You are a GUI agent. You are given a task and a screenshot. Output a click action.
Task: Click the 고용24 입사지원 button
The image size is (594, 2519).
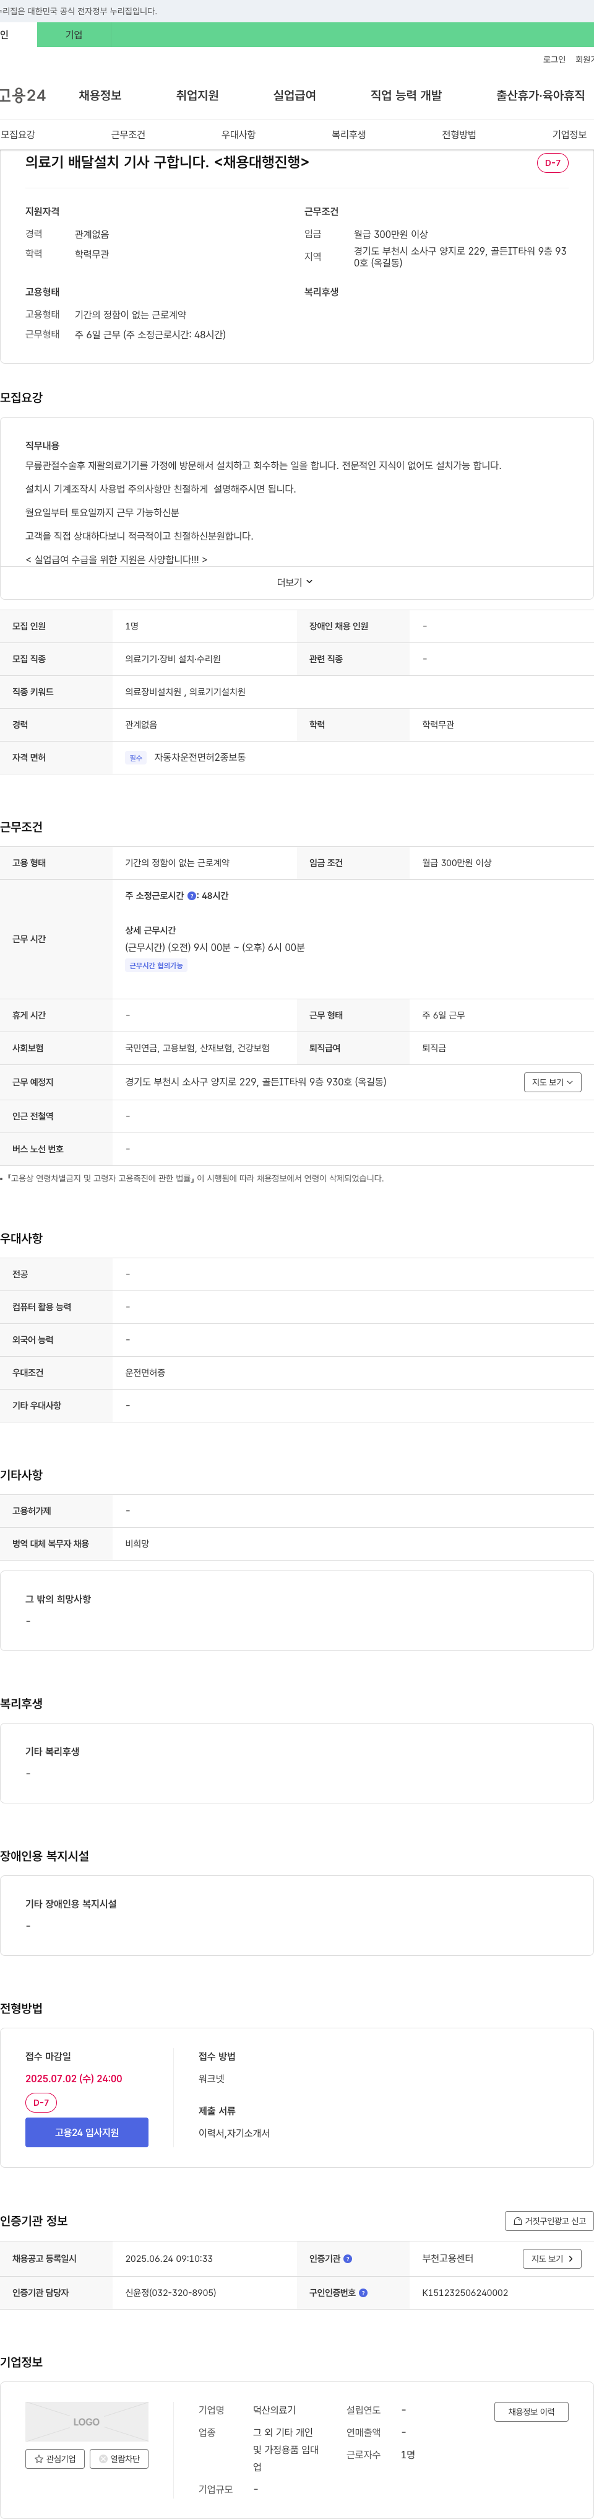click(x=87, y=2133)
